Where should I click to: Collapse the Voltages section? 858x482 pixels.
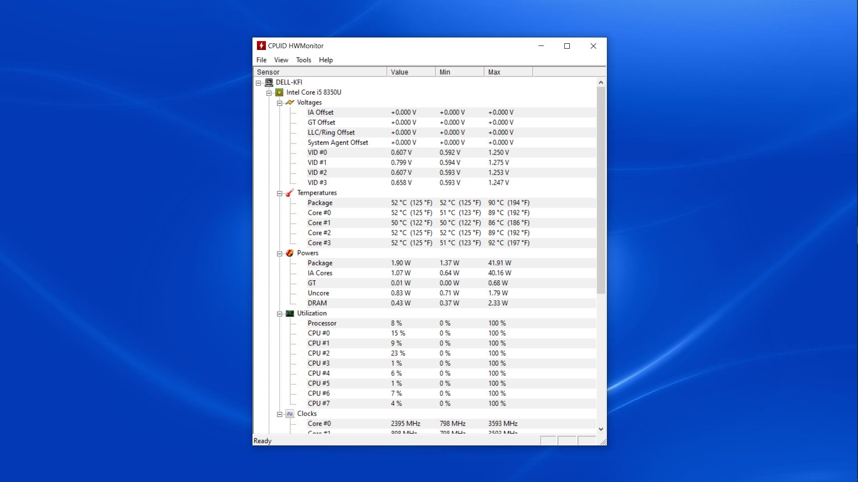tap(280, 103)
